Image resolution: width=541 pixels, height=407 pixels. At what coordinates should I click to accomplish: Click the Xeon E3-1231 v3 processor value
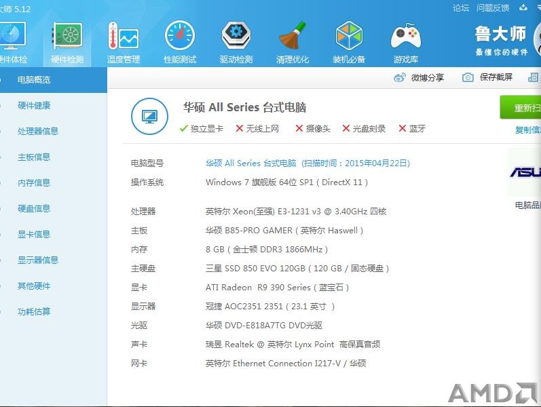[296, 212]
